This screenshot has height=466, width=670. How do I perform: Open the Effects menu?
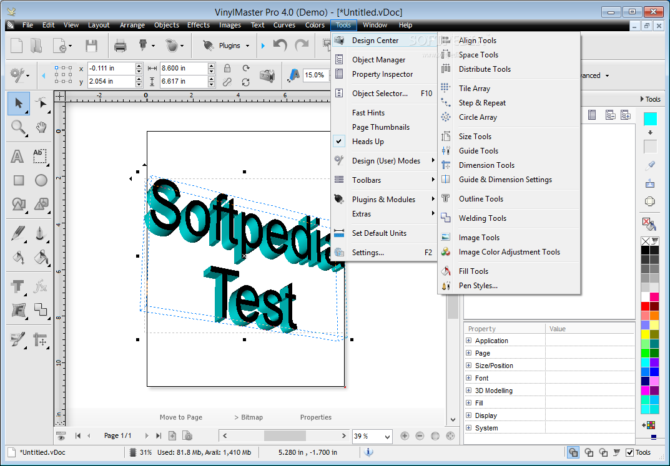(199, 25)
